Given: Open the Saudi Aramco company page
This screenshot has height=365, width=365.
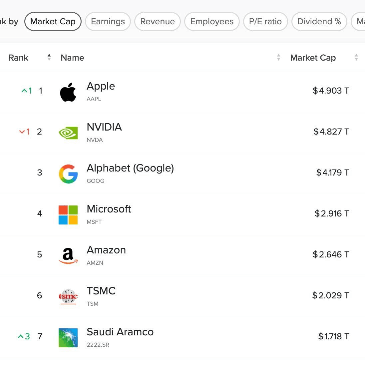Looking at the screenshot, I should [120, 332].
